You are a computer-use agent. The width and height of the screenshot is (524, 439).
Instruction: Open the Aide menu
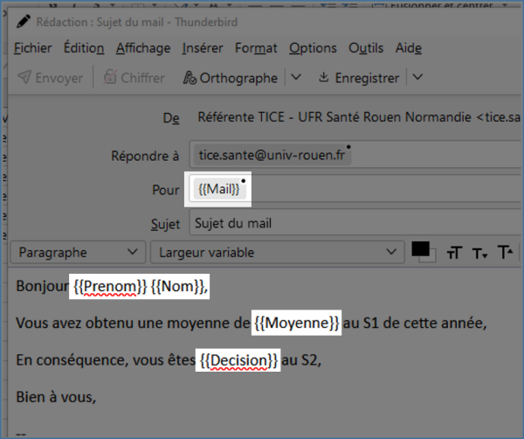point(409,48)
